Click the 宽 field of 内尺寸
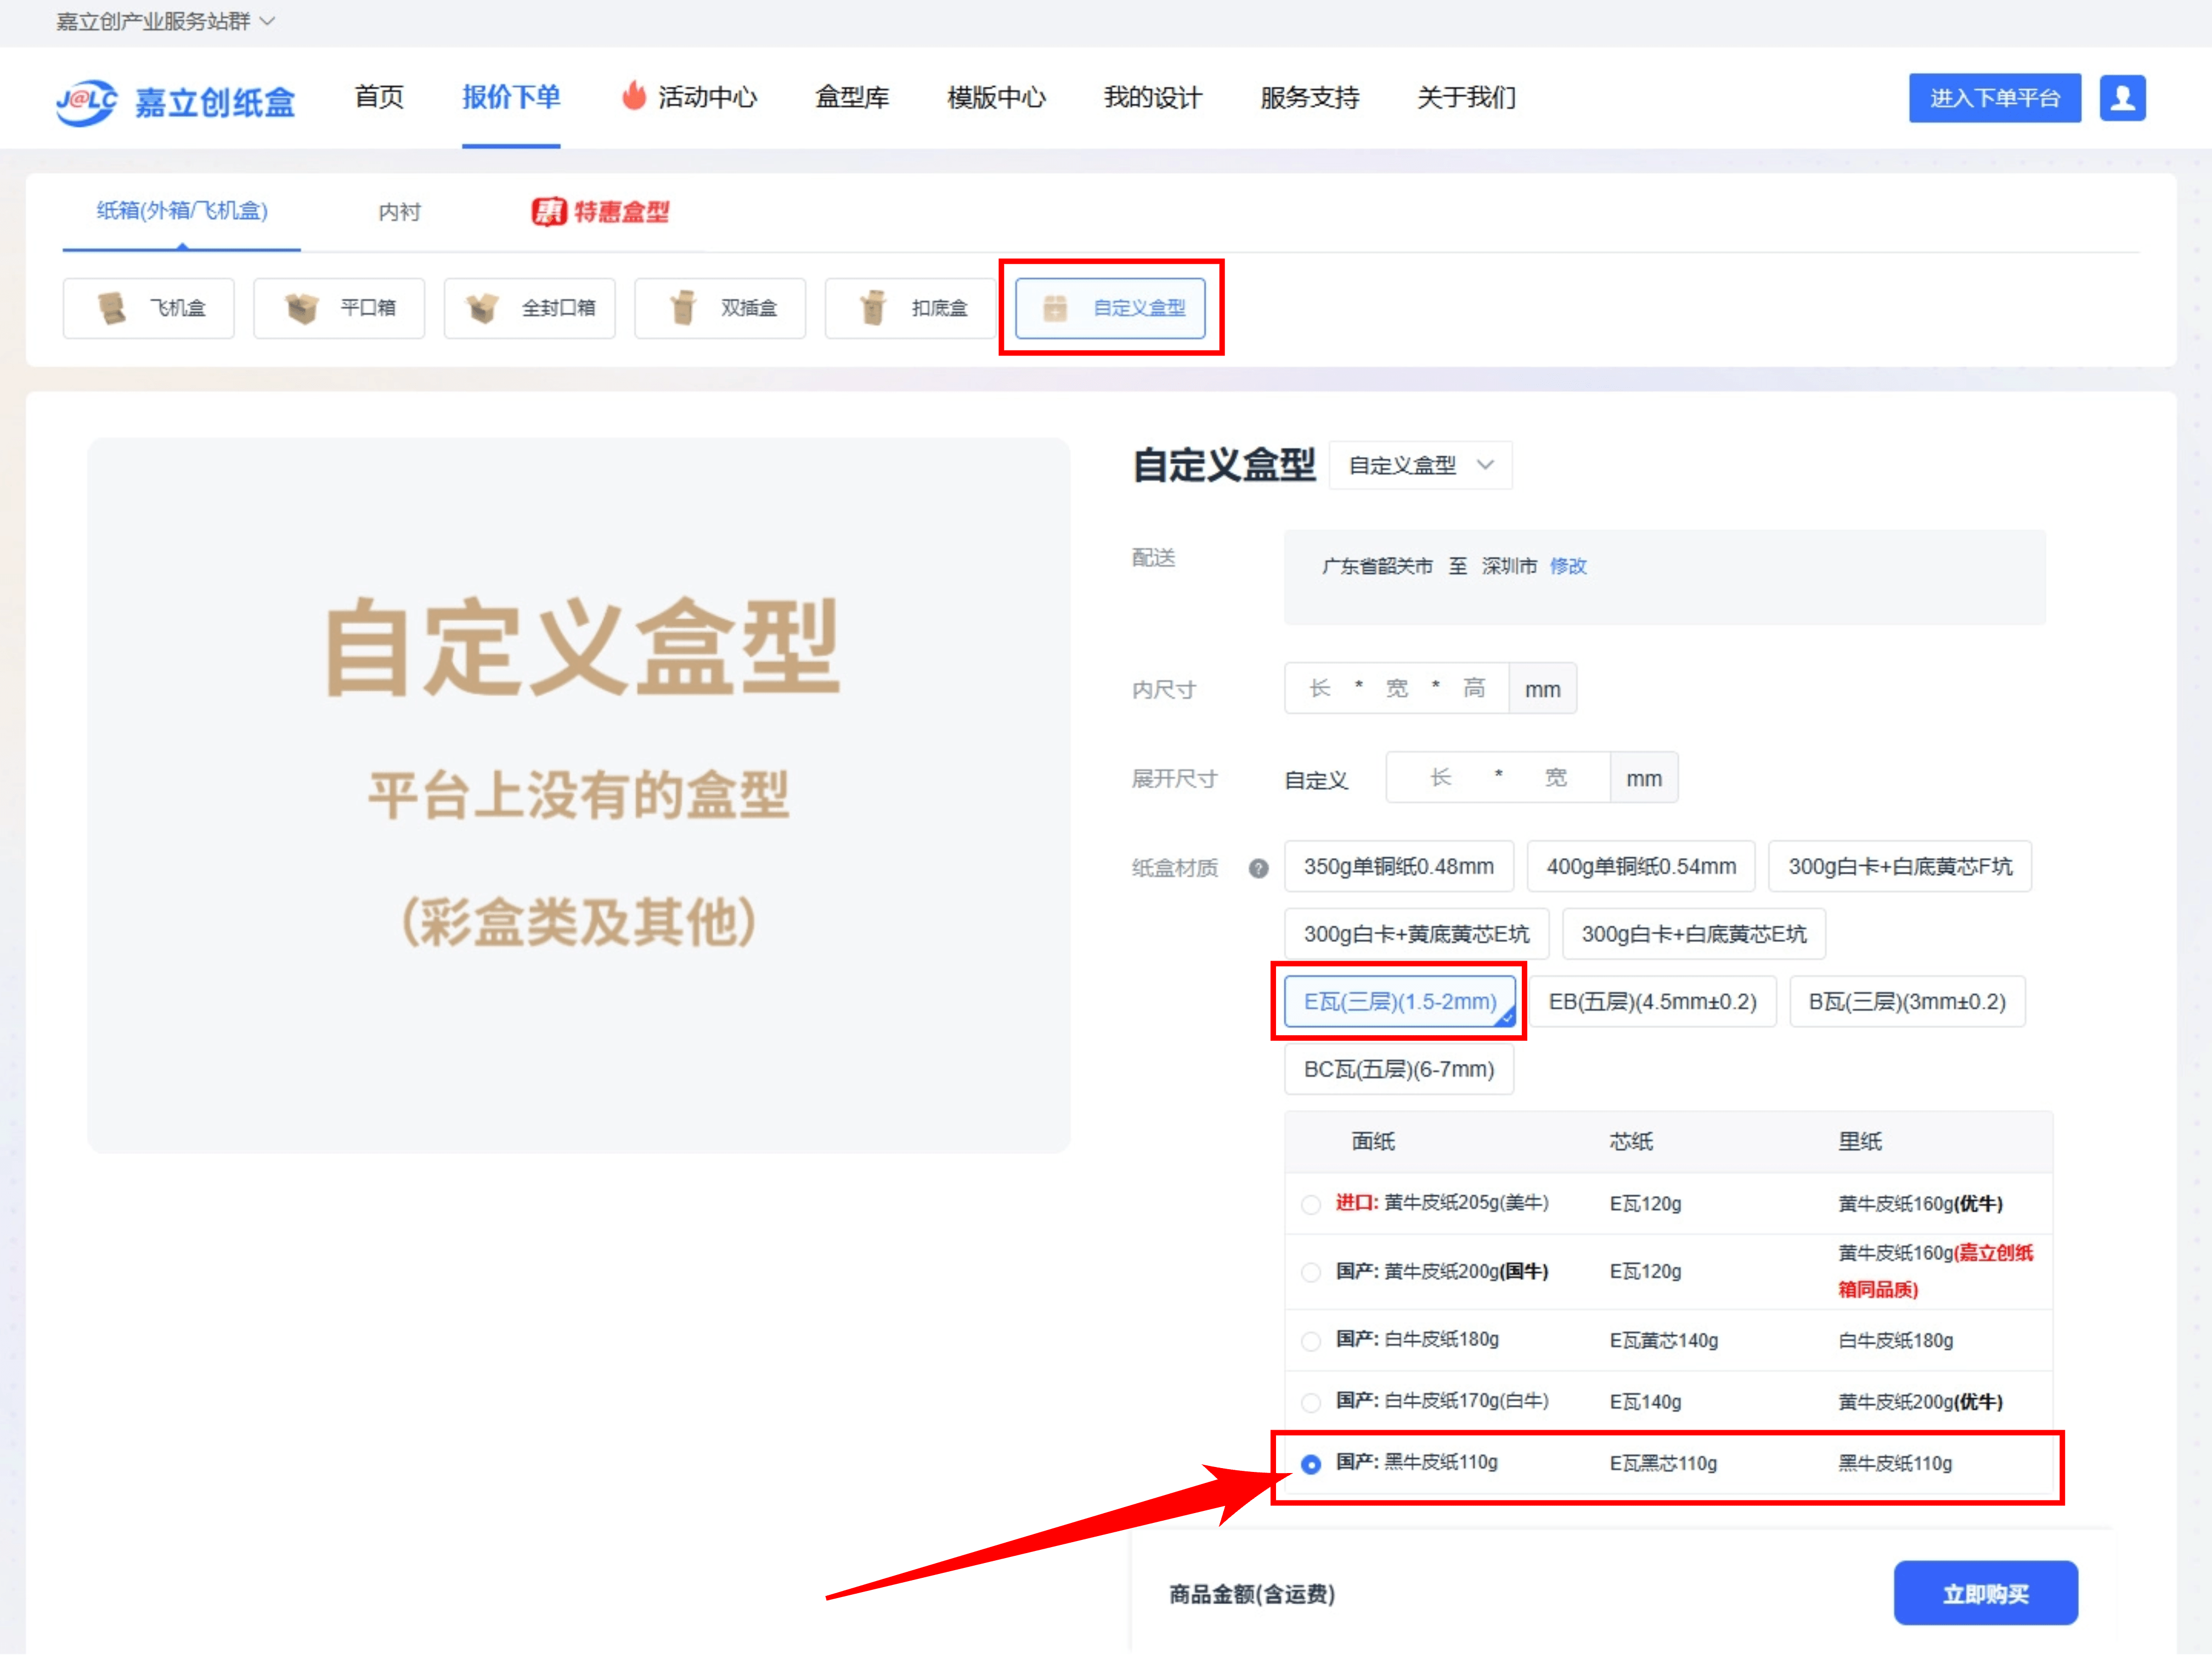 1397,688
